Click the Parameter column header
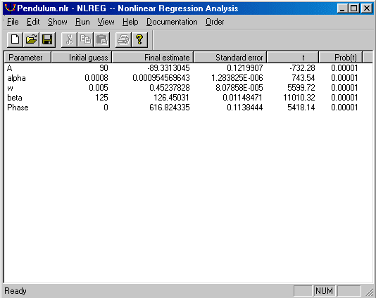The image size is (376, 298). point(27,58)
